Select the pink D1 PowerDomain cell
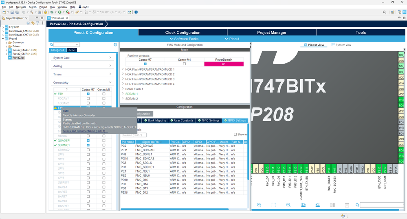Screen dimensions: 407x219 [x=224, y=64]
